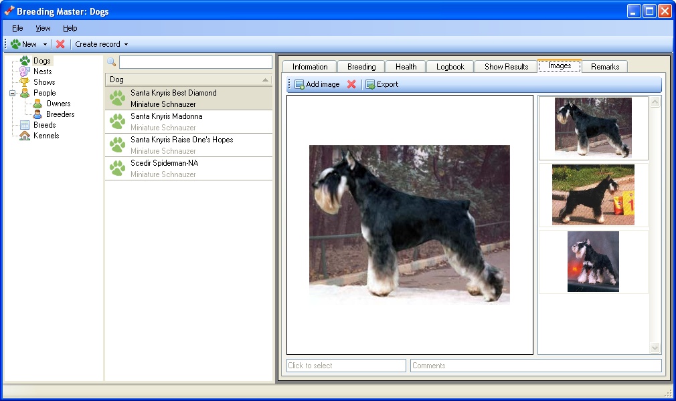Delete the selected image with red X
The image size is (676, 401).
pos(351,84)
